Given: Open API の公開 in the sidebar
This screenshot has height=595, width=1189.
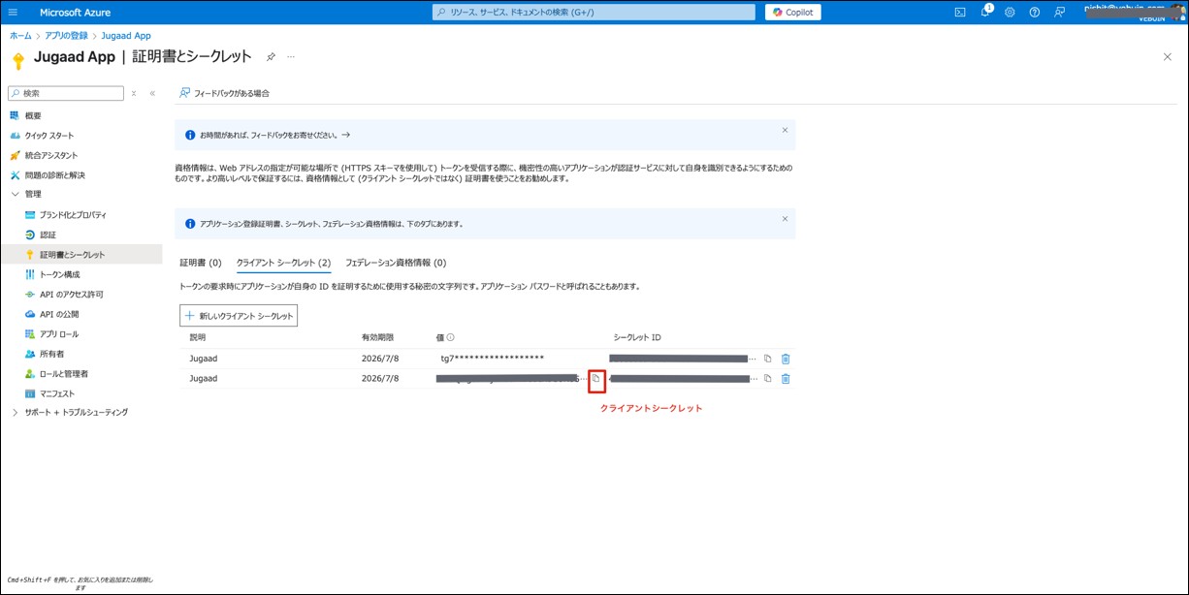Looking at the screenshot, I should [59, 314].
